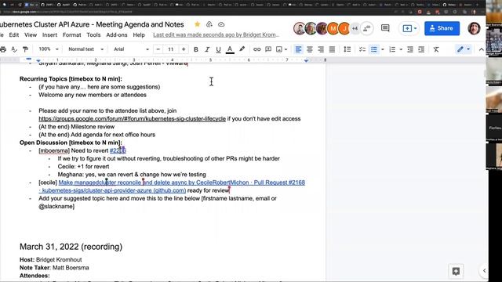
Task: Add a comment via toolbar icon
Action: tap(268, 49)
